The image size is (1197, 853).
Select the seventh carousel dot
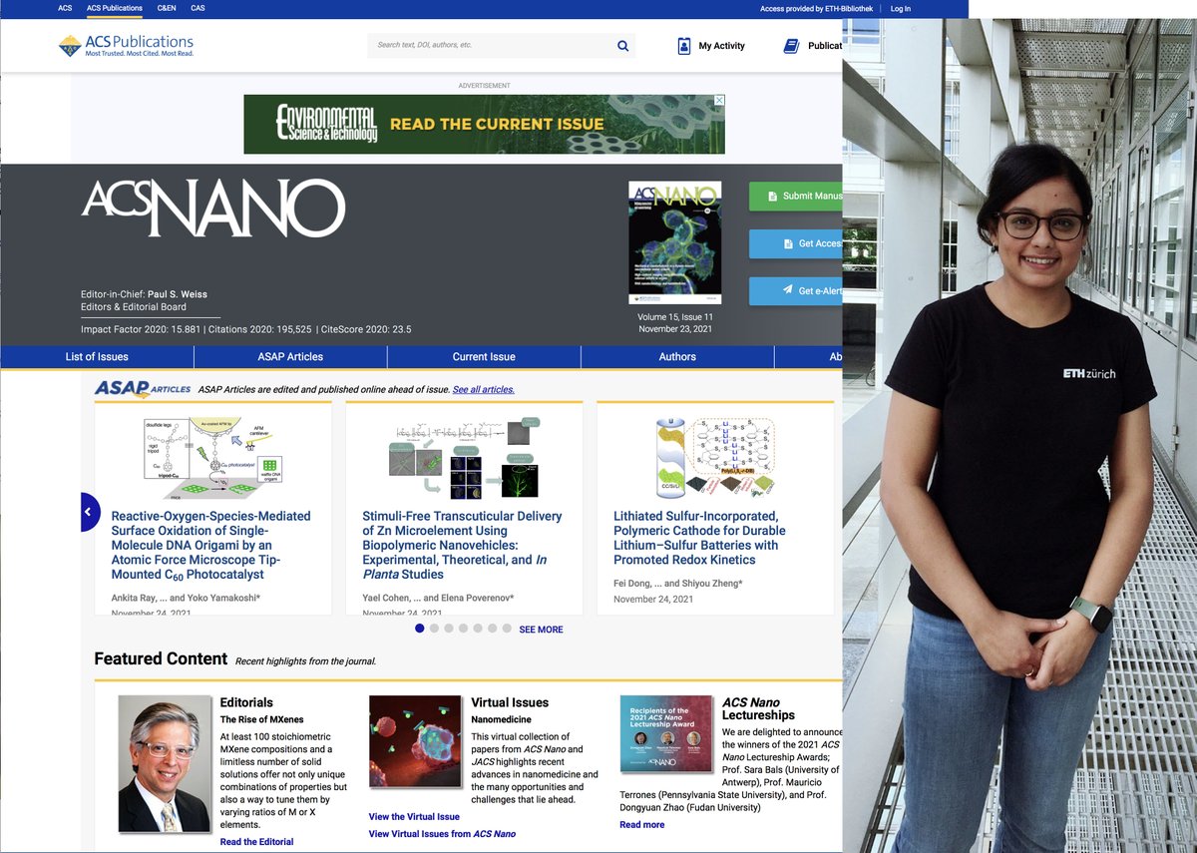tap(507, 629)
